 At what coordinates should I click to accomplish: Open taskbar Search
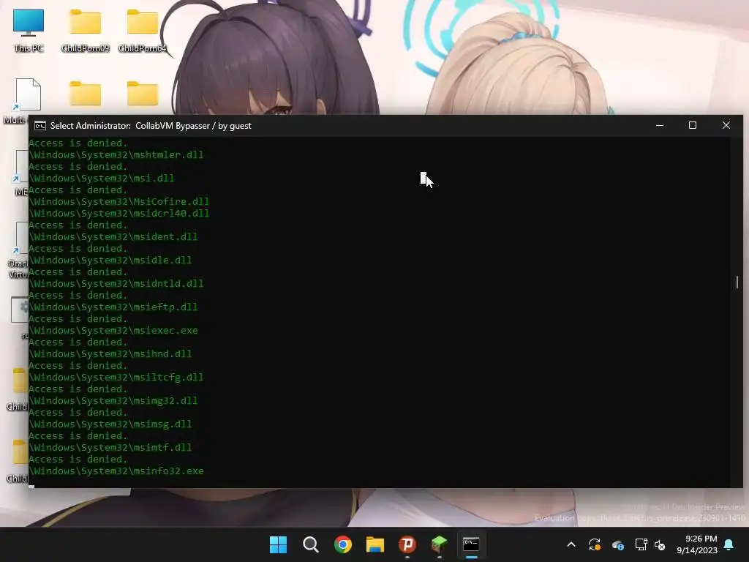pyautogui.click(x=310, y=544)
